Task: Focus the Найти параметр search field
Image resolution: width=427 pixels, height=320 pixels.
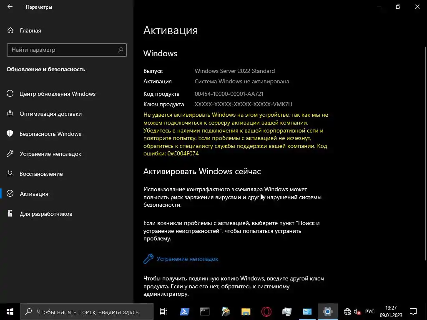Action: 66,50
